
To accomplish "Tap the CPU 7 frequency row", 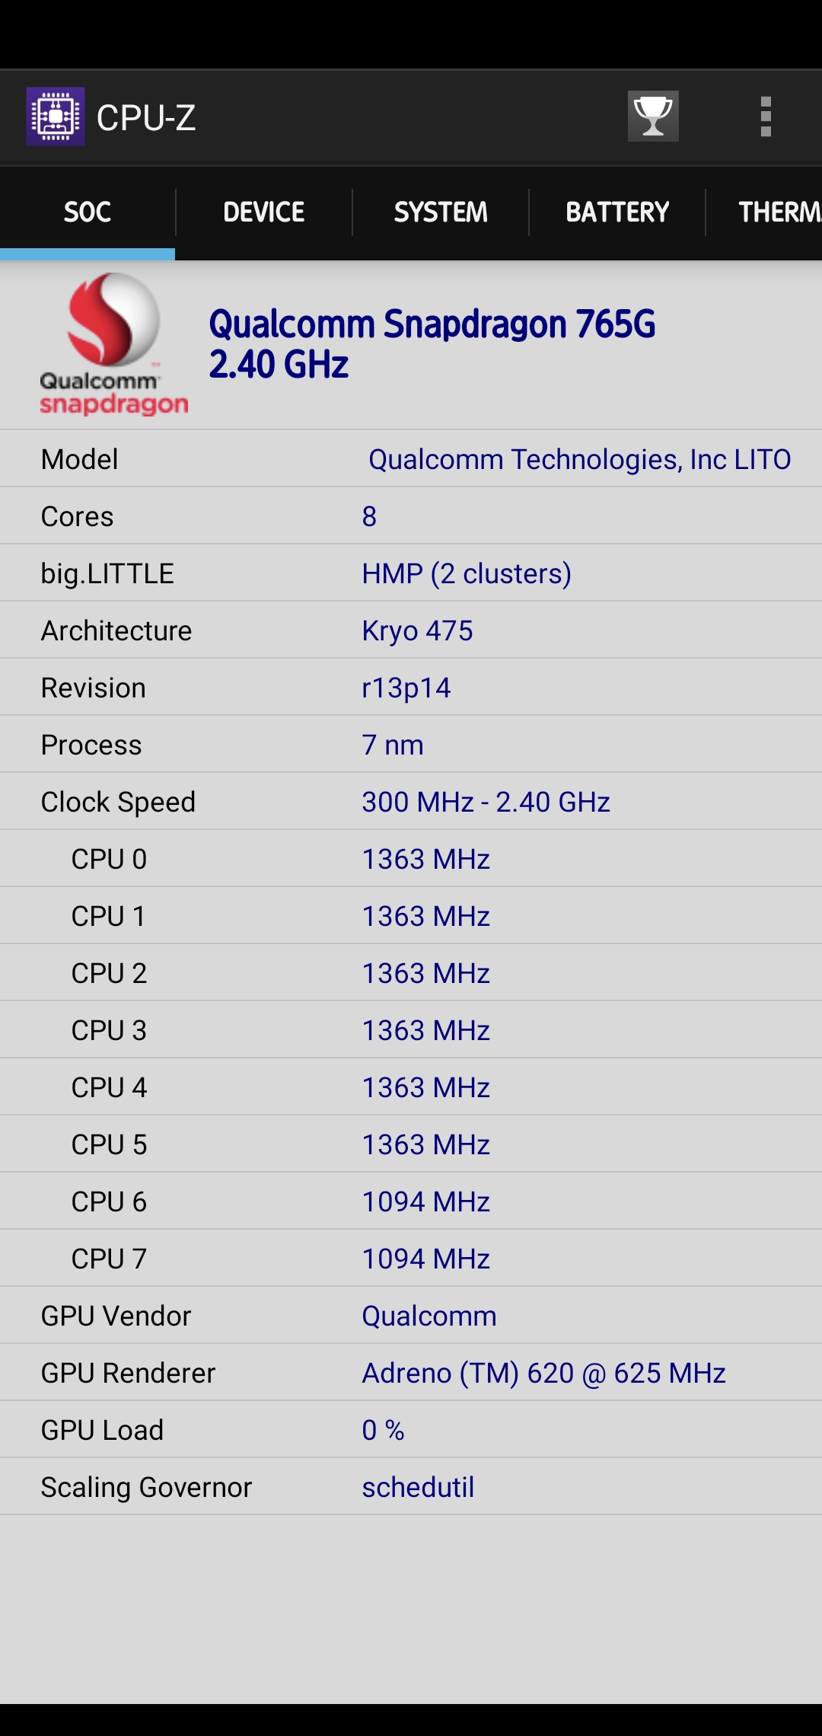I will 411,1259.
